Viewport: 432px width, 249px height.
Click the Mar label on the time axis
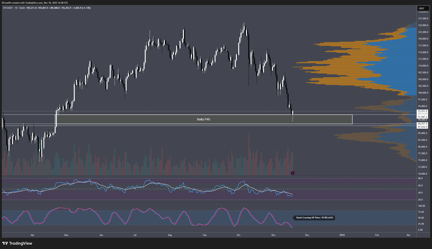pos(408,235)
